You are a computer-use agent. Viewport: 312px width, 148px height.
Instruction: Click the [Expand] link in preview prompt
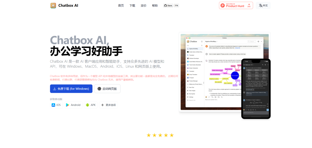coord(238,48)
